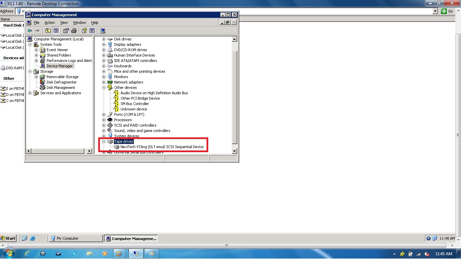Open Properties using the properties toolbar icon
Screen dimensions: 461x270
66,31
